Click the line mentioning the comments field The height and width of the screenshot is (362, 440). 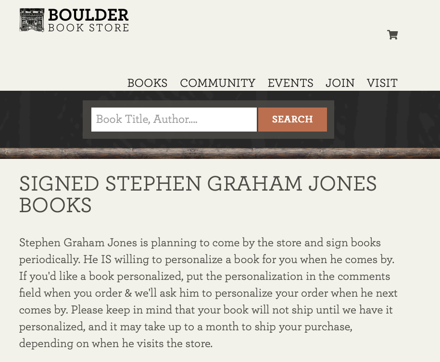[x=204, y=277]
